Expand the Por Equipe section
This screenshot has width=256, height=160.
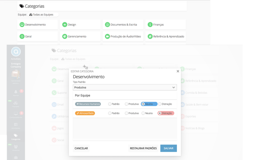82,95
